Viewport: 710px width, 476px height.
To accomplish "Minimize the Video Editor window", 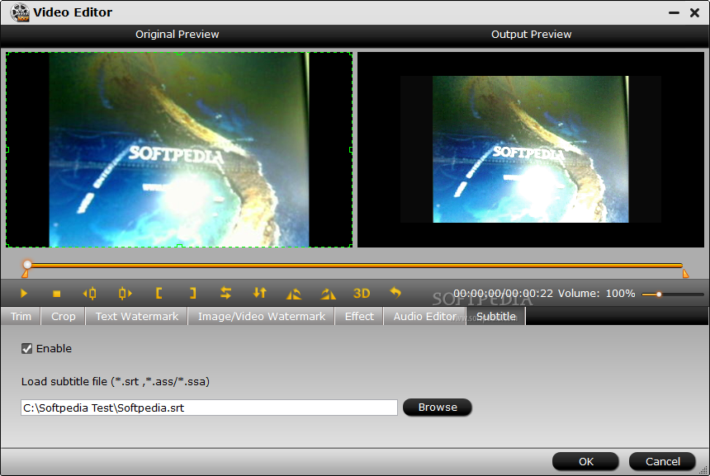I will click(x=674, y=12).
